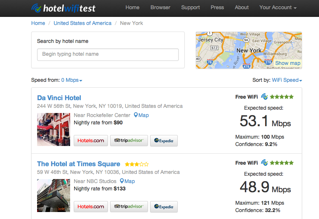Image resolution: width=319 pixels, height=219 pixels.
Task: Click Da Vinci Hotel's WiFi signal icon
Action: (x=264, y=97)
